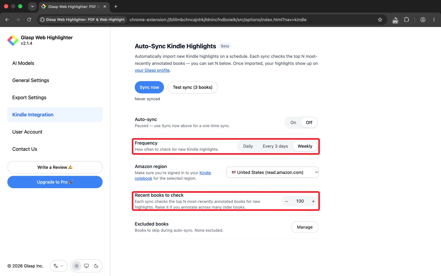This screenshot has height=276, width=441.
Task: Click Write a Review button
Action: point(55,167)
